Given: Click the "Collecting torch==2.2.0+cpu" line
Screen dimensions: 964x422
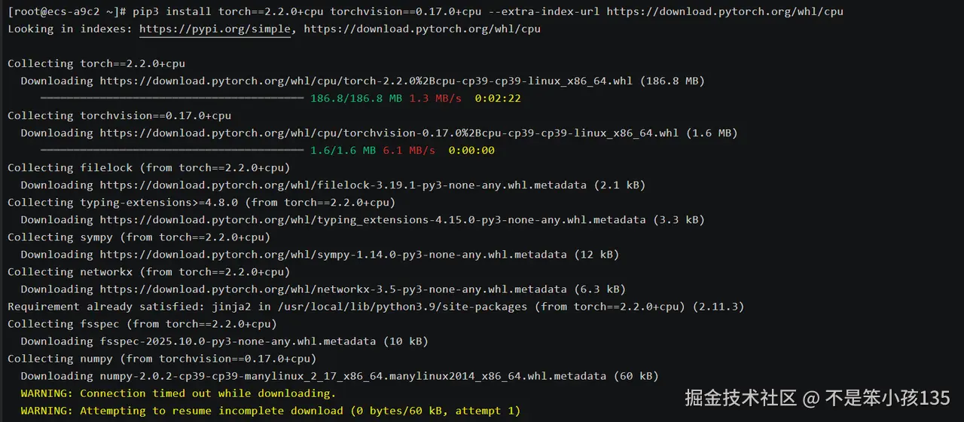Looking at the screenshot, I should (96, 63).
